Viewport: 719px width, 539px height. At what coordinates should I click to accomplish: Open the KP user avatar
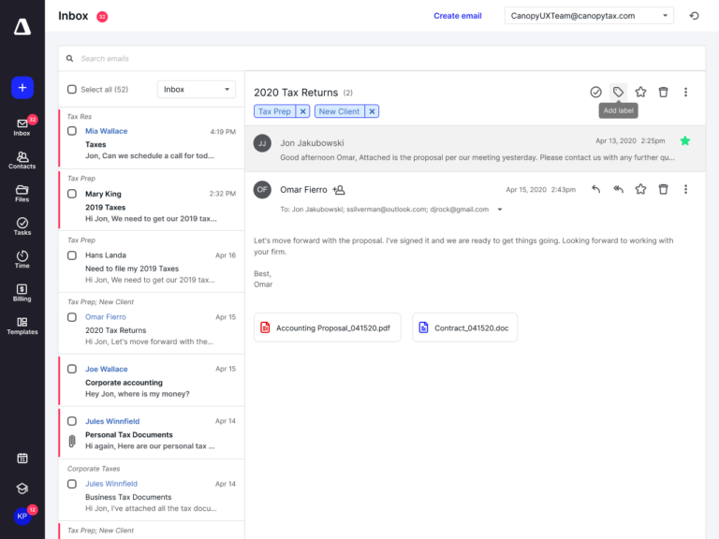tap(22, 517)
